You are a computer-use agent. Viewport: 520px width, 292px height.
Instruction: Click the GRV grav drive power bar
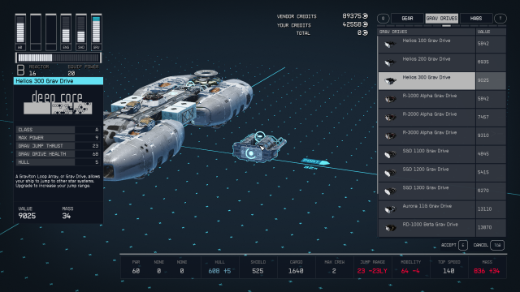[96, 32]
